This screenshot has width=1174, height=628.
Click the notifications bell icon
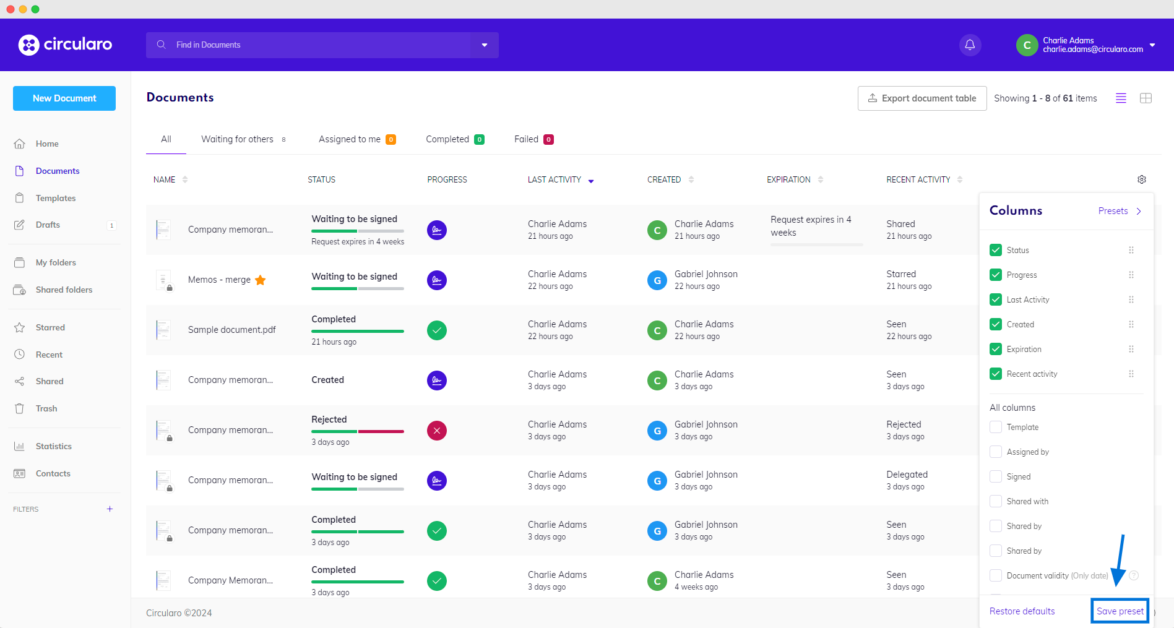[x=970, y=45]
